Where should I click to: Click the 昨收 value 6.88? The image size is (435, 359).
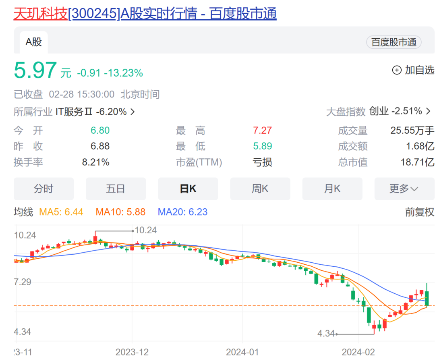point(100,146)
